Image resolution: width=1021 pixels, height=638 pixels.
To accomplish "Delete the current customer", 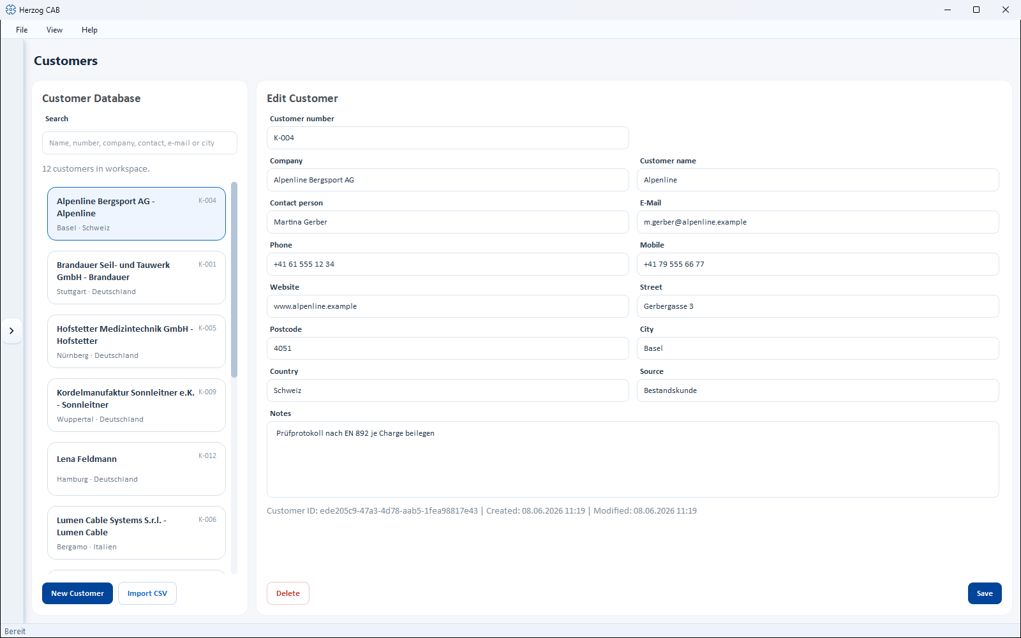I will coord(288,593).
